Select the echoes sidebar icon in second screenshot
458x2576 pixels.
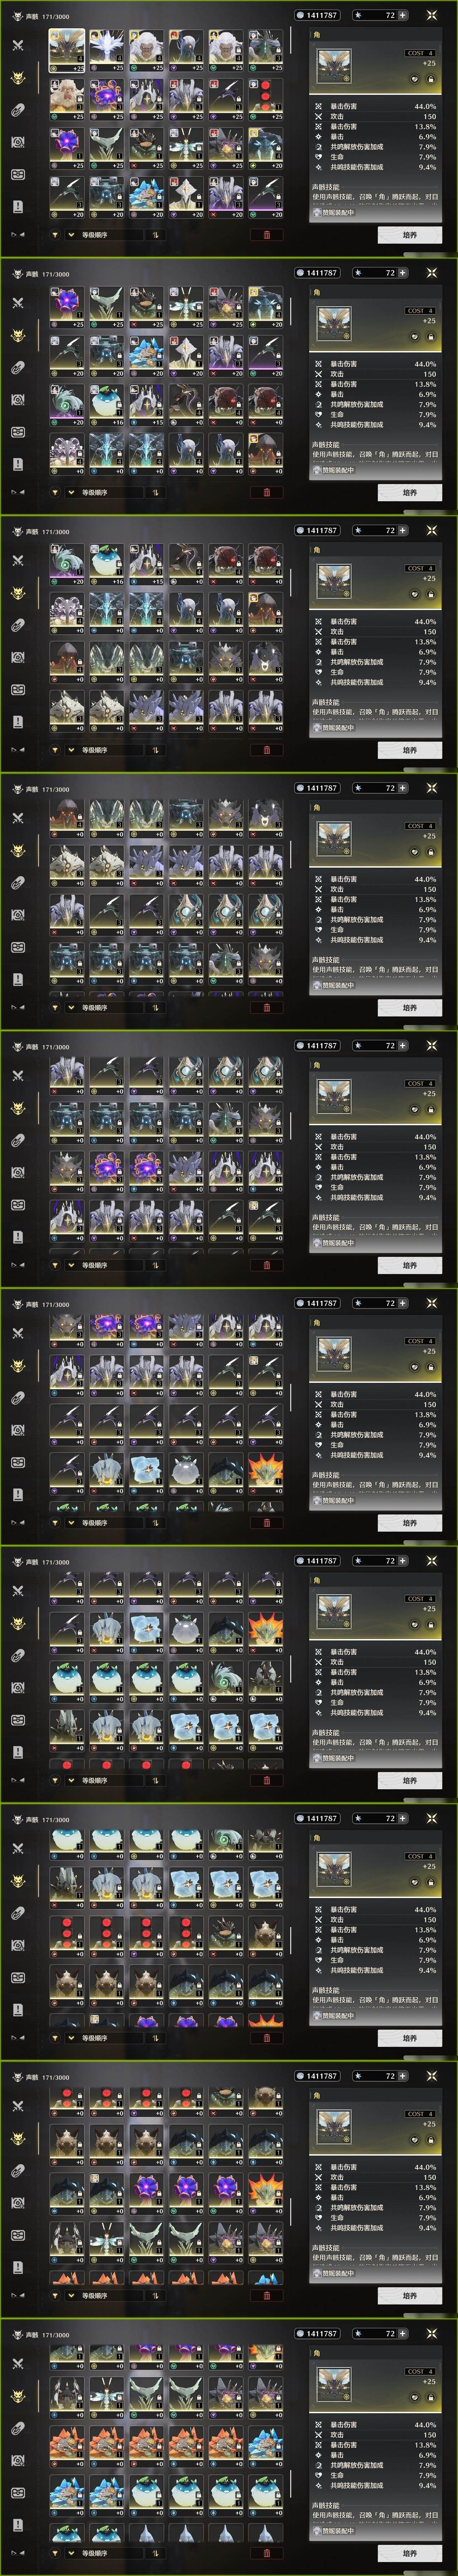[x=18, y=335]
